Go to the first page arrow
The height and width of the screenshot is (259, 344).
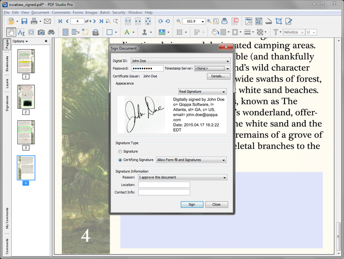(60, 21)
